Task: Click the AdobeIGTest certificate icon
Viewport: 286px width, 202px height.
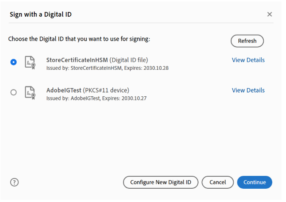Action: pyautogui.click(x=30, y=93)
